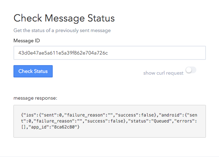
Task: Click the 'show curl request' label text
Action: point(163,73)
